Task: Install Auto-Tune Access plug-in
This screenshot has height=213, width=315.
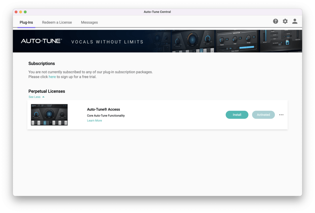Action: 237,115
